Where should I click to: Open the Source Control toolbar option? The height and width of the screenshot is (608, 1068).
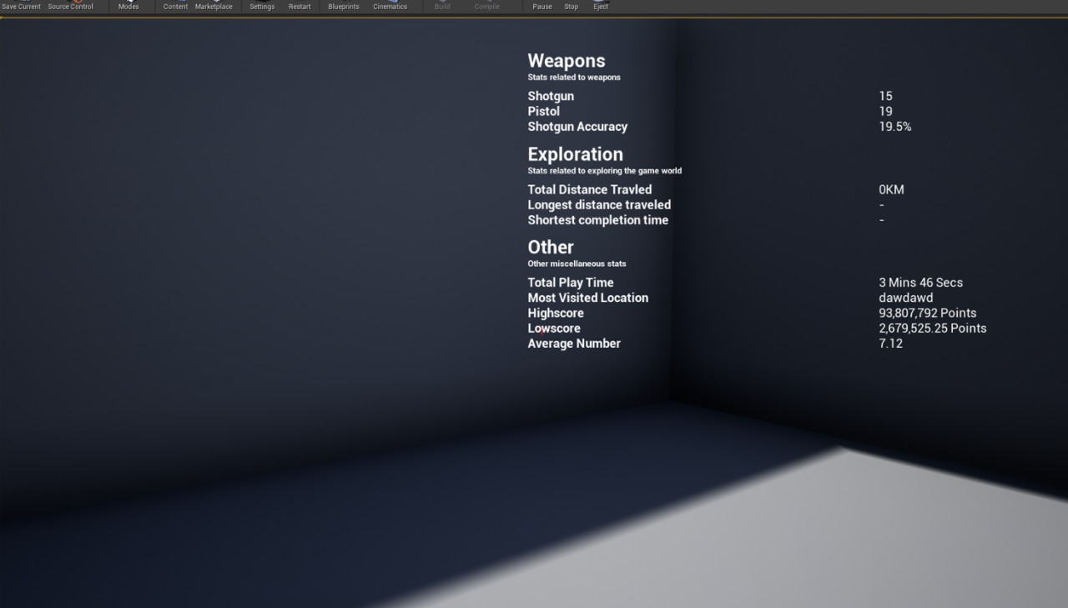[x=70, y=6]
